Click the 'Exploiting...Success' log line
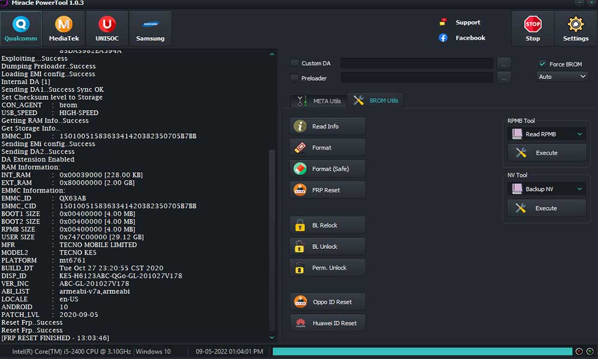Image resolution: width=598 pixels, height=359 pixels. [x=34, y=59]
